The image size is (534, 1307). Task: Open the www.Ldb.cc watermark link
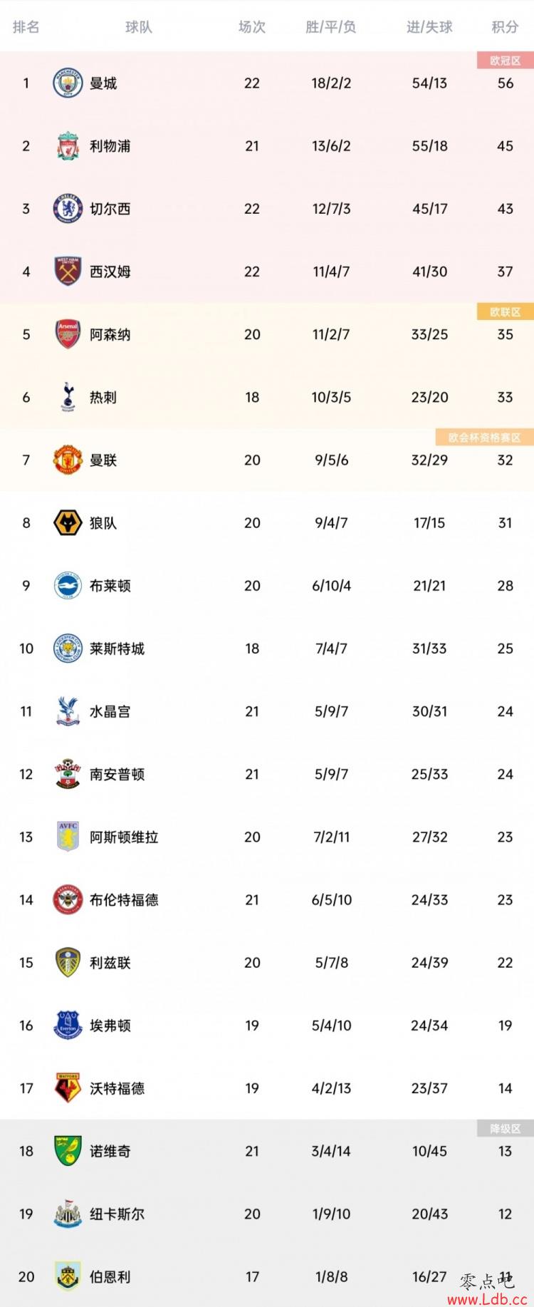(487, 1298)
